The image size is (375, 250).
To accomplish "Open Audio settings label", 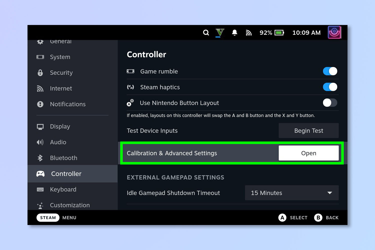I will click(58, 142).
